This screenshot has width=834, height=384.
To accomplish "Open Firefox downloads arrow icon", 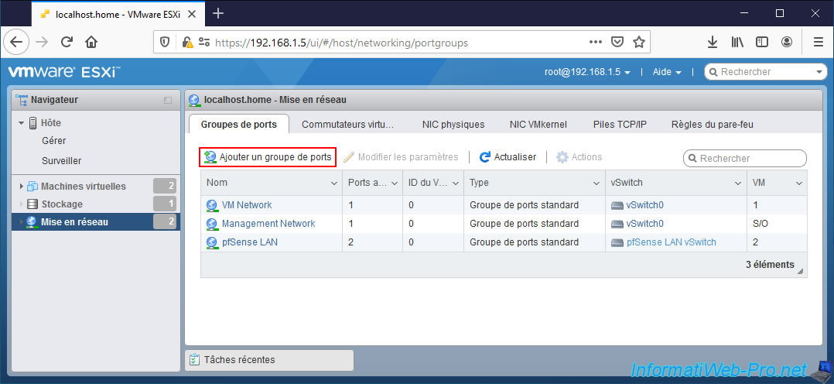I will (x=713, y=42).
